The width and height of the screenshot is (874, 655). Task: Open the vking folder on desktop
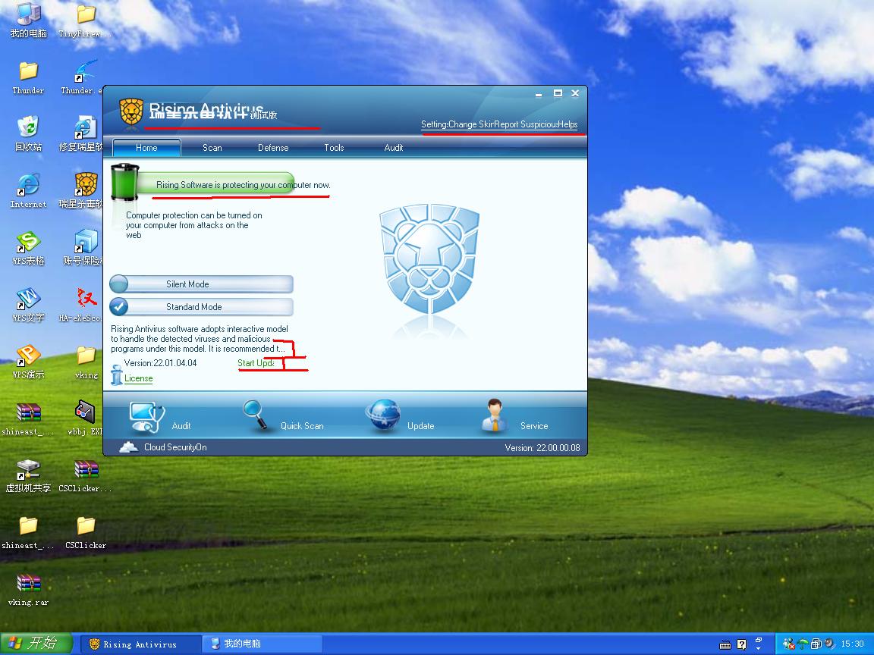click(86, 362)
